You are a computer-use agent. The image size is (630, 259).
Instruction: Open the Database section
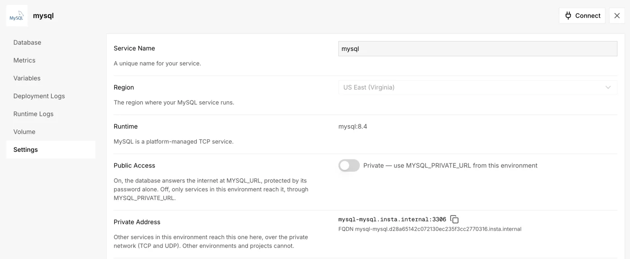pos(51,42)
